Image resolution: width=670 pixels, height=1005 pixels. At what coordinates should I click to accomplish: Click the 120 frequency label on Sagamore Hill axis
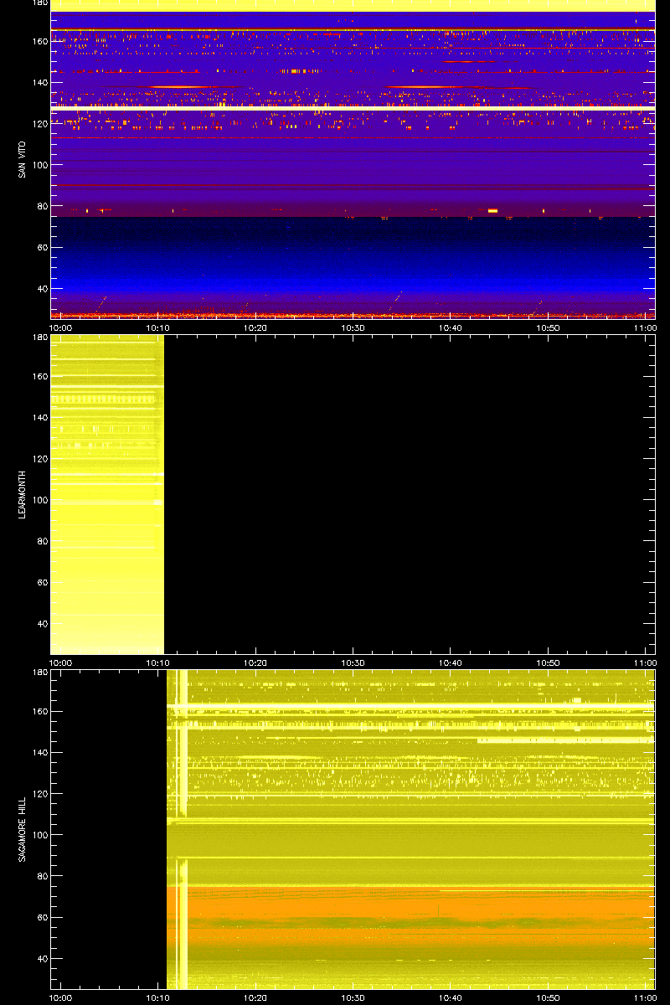tap(39, 793)
